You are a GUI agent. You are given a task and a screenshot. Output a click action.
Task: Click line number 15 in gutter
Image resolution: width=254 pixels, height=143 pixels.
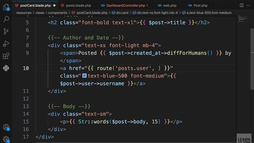25,122
